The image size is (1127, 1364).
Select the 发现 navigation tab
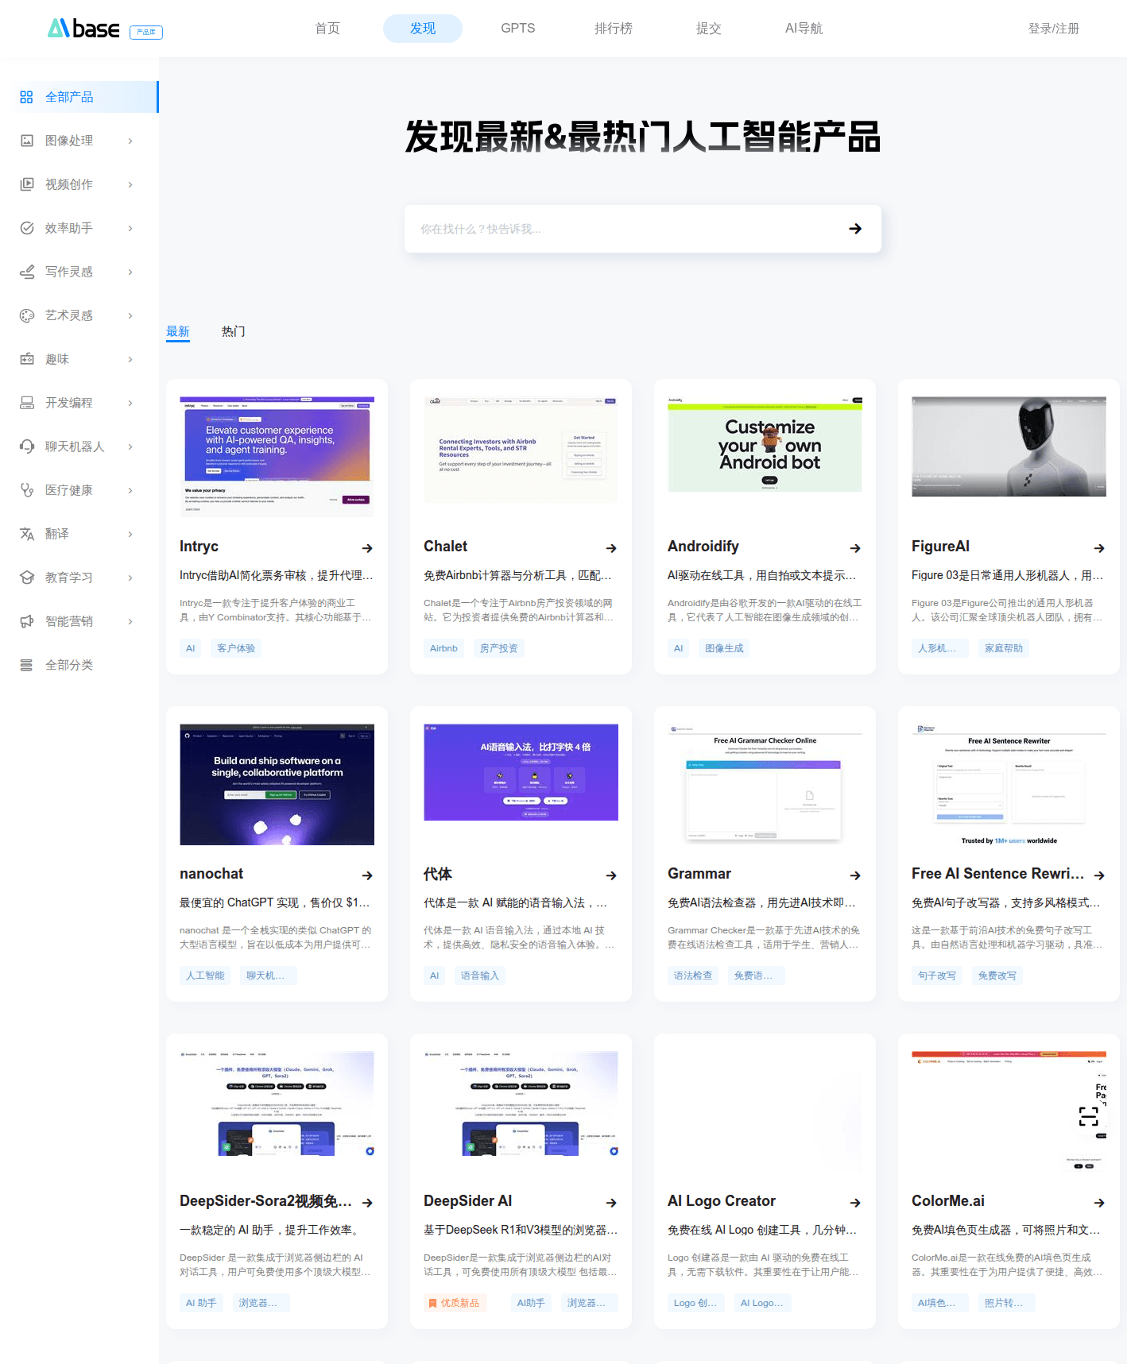(423, 29)
